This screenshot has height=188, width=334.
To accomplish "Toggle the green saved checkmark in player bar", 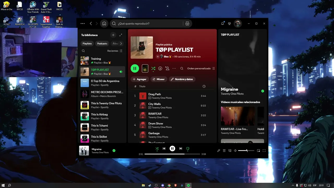I will (x=114, y=151).
